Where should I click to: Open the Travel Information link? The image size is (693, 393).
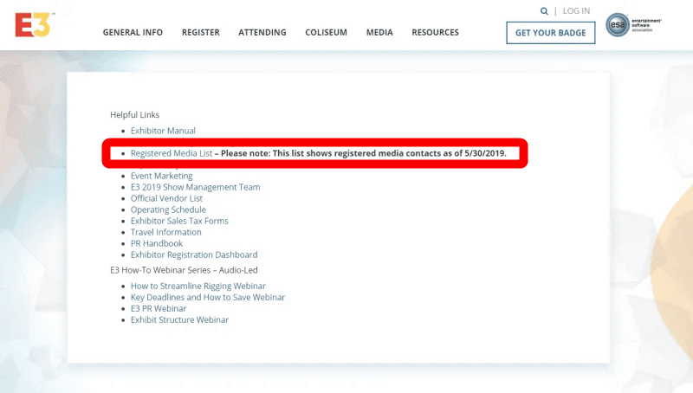tap(166, 232)
